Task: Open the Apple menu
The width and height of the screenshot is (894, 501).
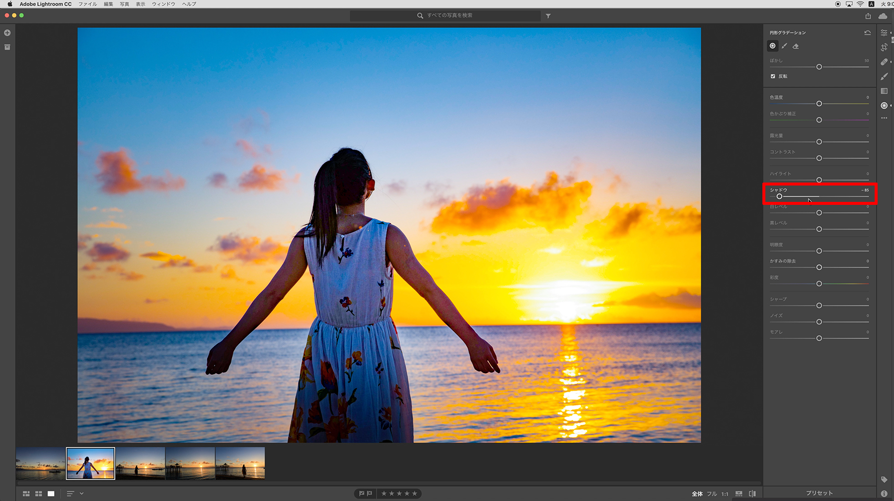Action: click(x=10, y=4)
